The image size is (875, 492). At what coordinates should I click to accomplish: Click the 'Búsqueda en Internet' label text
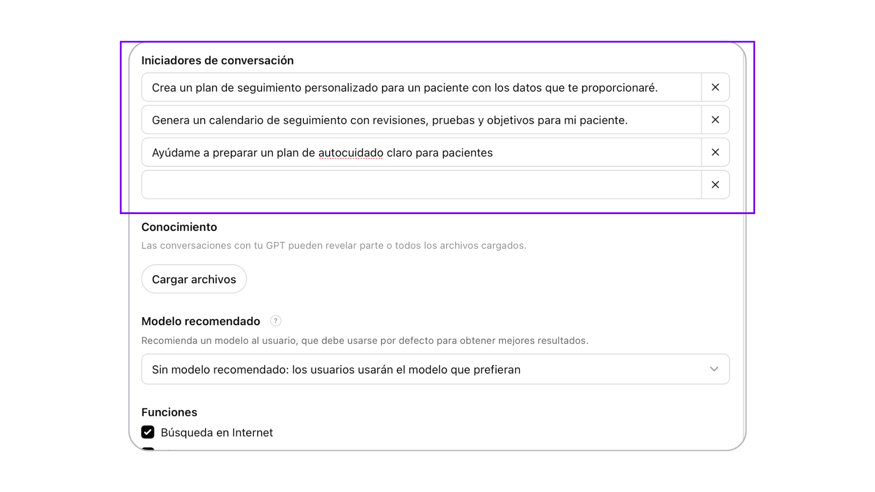216,432
